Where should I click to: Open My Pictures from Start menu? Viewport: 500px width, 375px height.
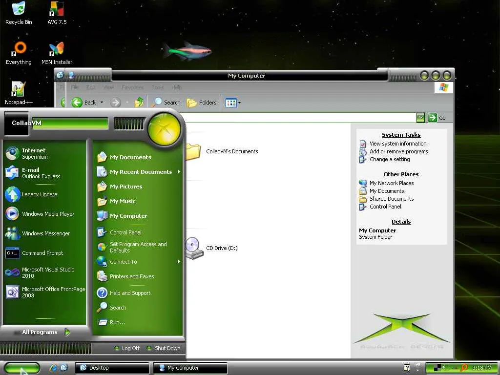pos(138,187)
